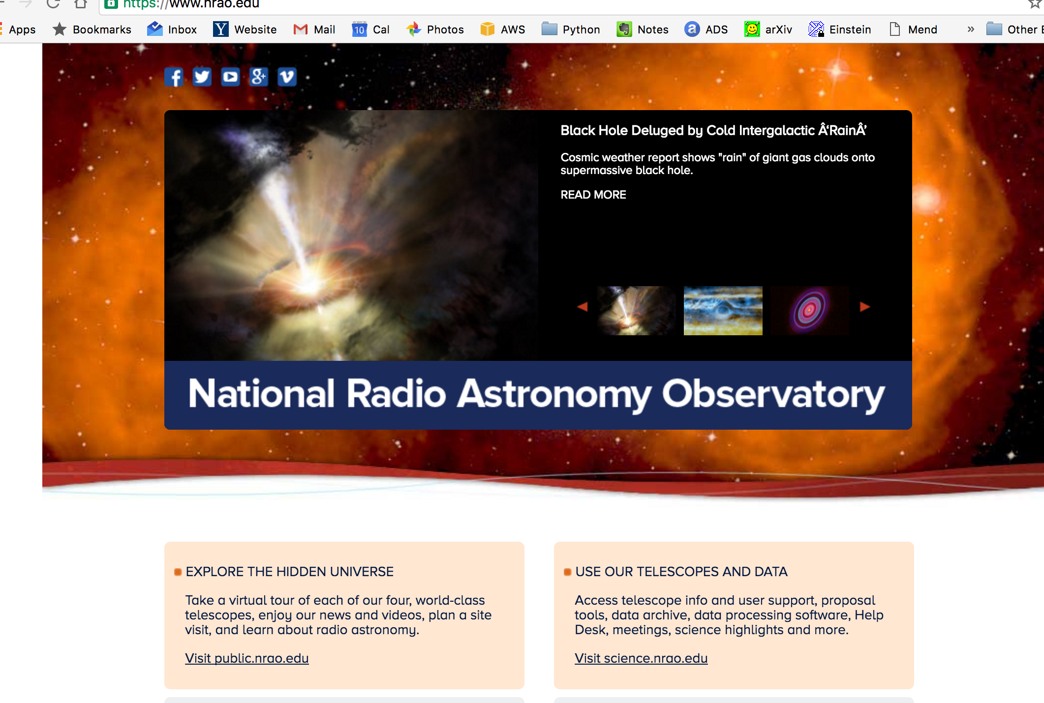Expand the bookmarks overflow chevron
1044x703 pixels.
point(971,29)
